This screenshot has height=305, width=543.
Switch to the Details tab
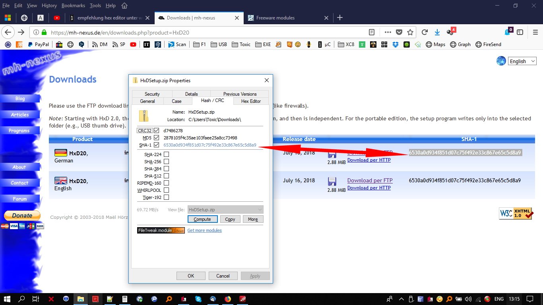point(191,94)
